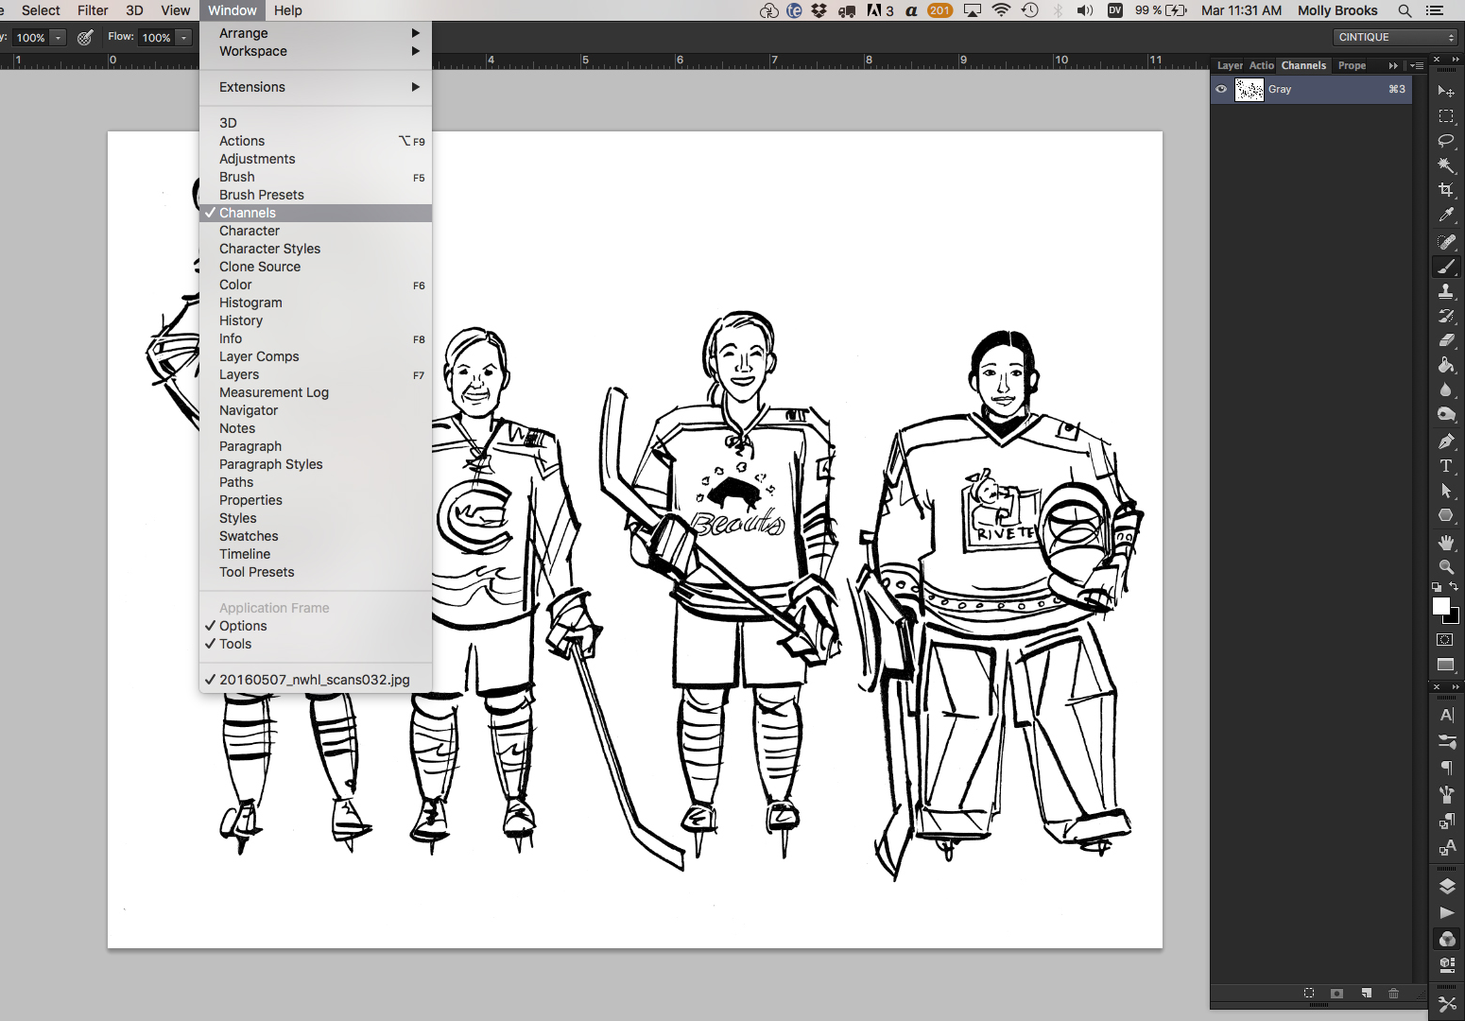Create new channel icon
The height and width of the screenshot is (1021, 1465).
click(1367, 994)
